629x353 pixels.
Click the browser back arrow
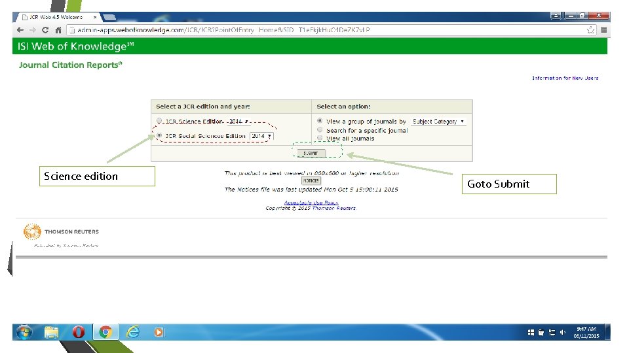click(20, 30)
